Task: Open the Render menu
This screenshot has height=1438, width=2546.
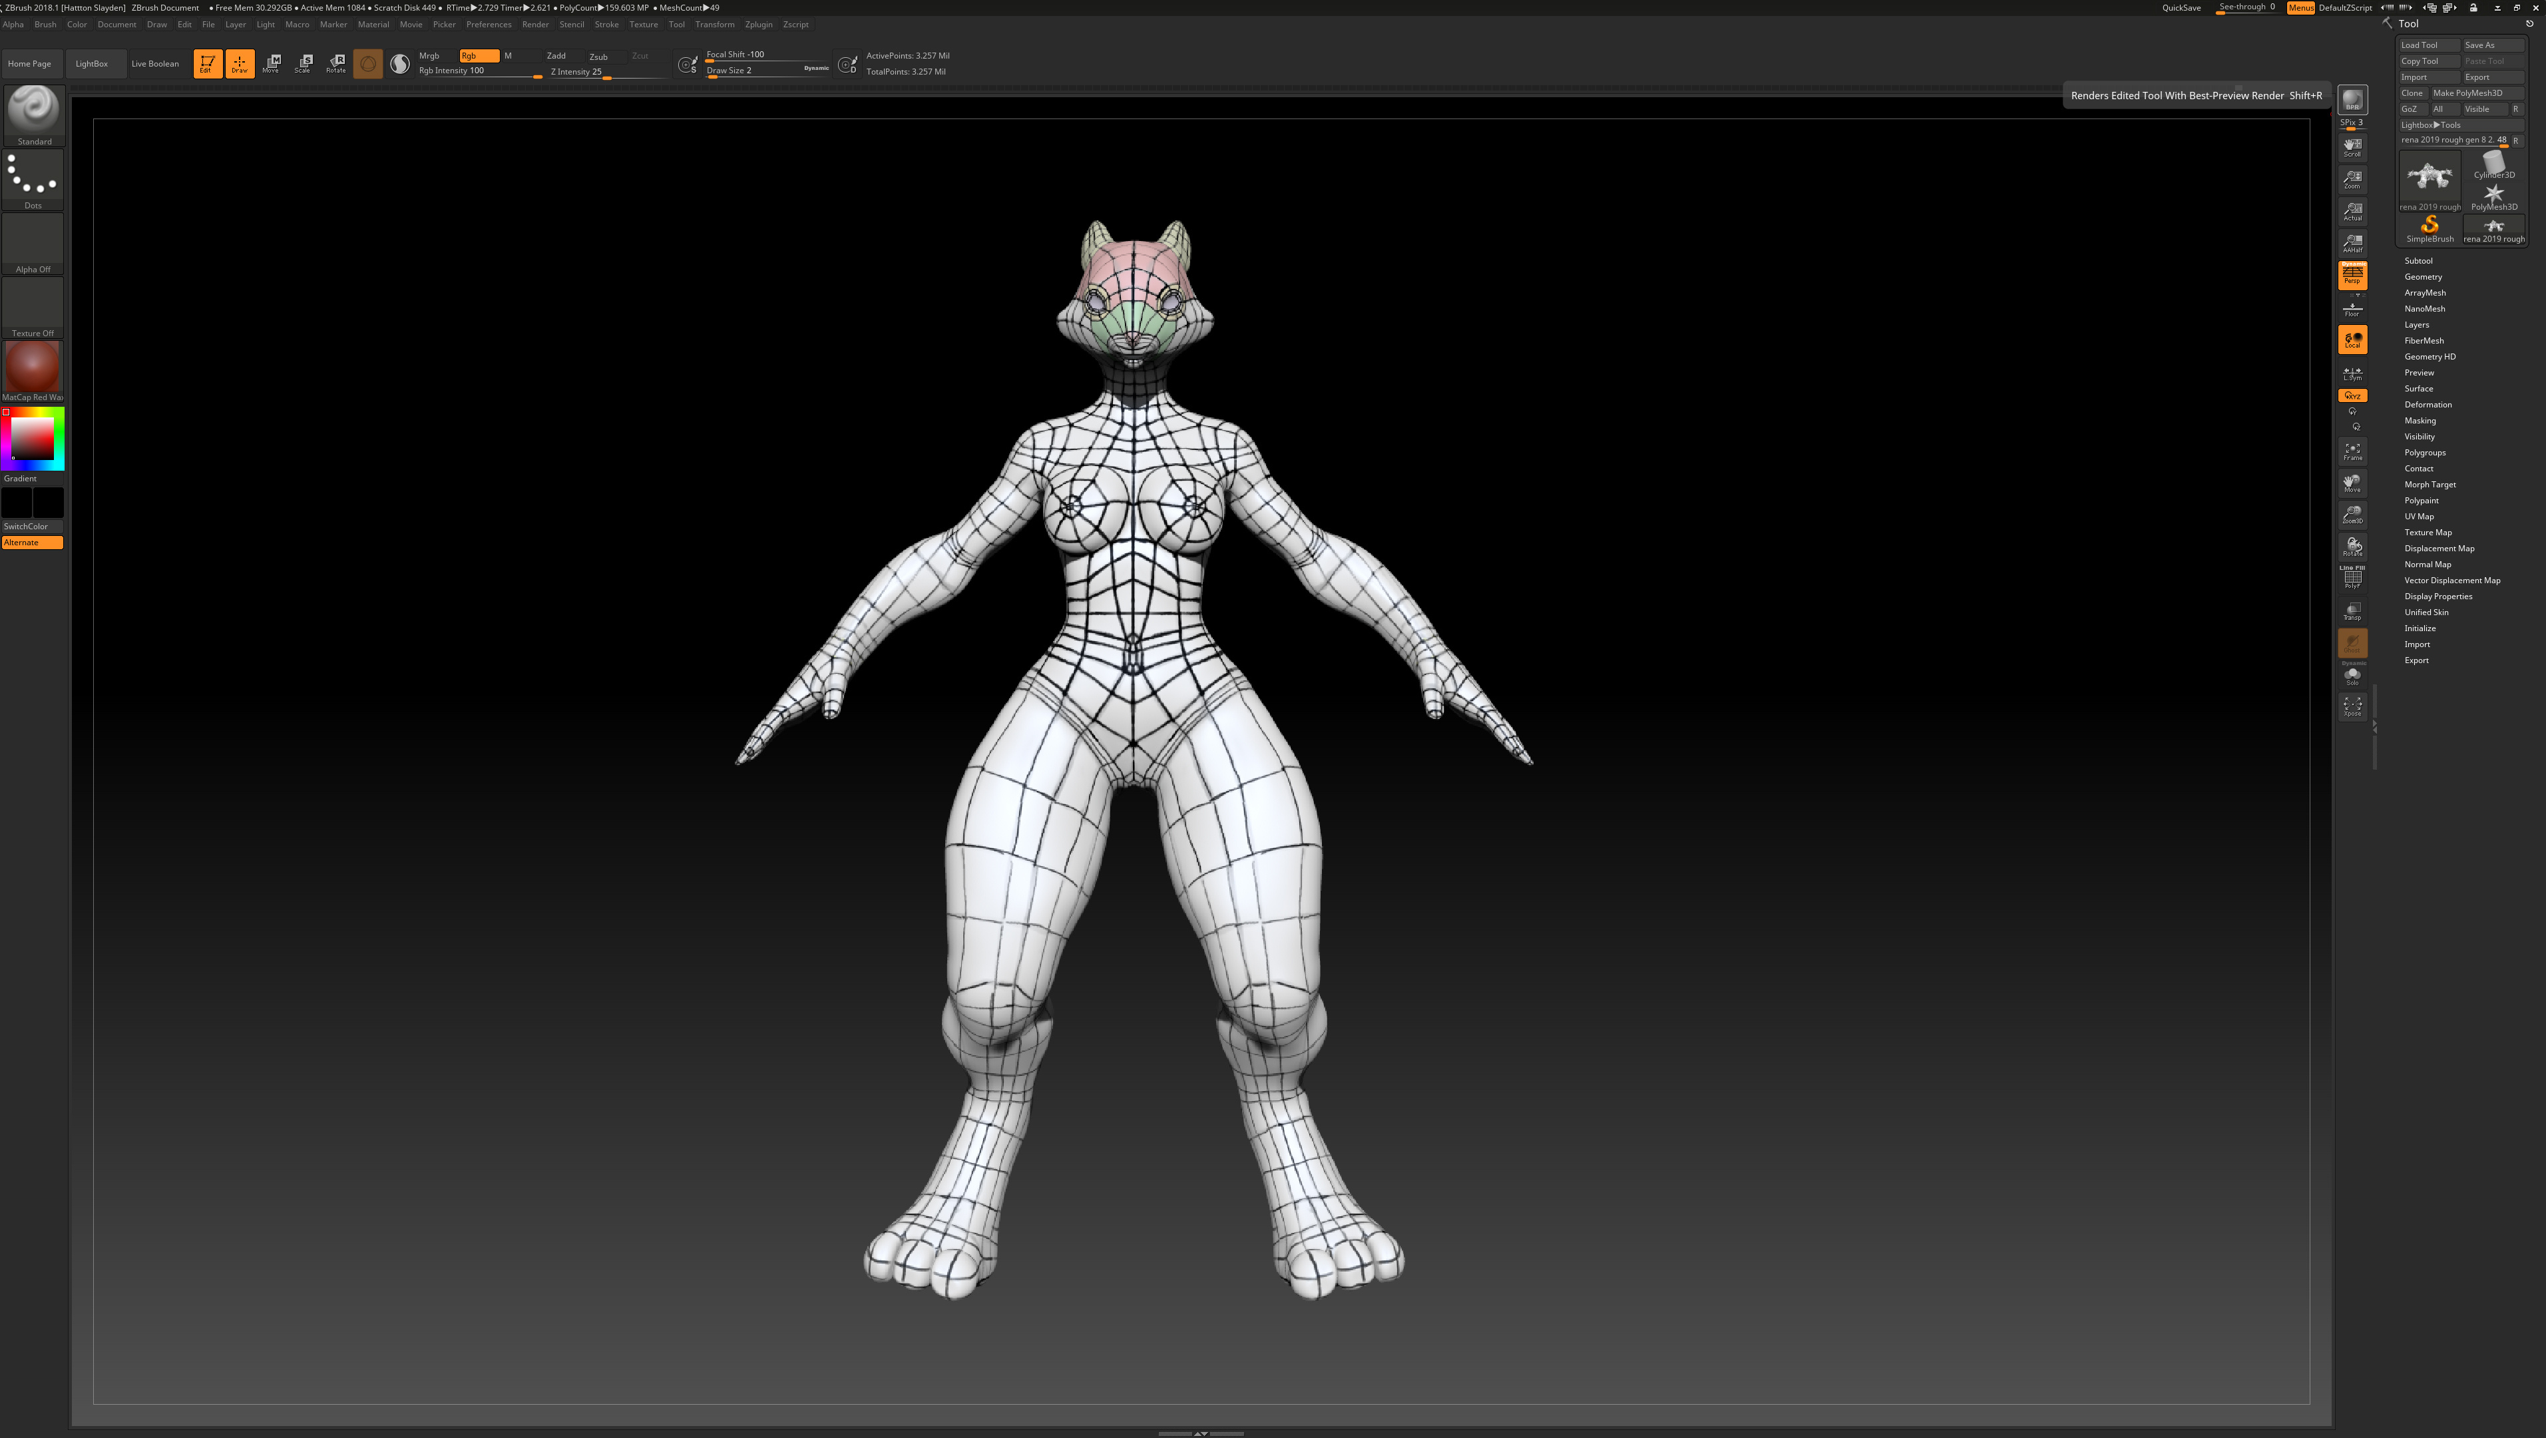Action: point(534,25)
